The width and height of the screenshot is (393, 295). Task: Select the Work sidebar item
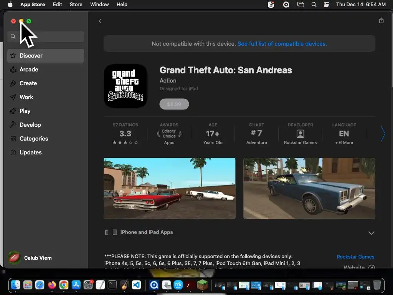(46, 97)
